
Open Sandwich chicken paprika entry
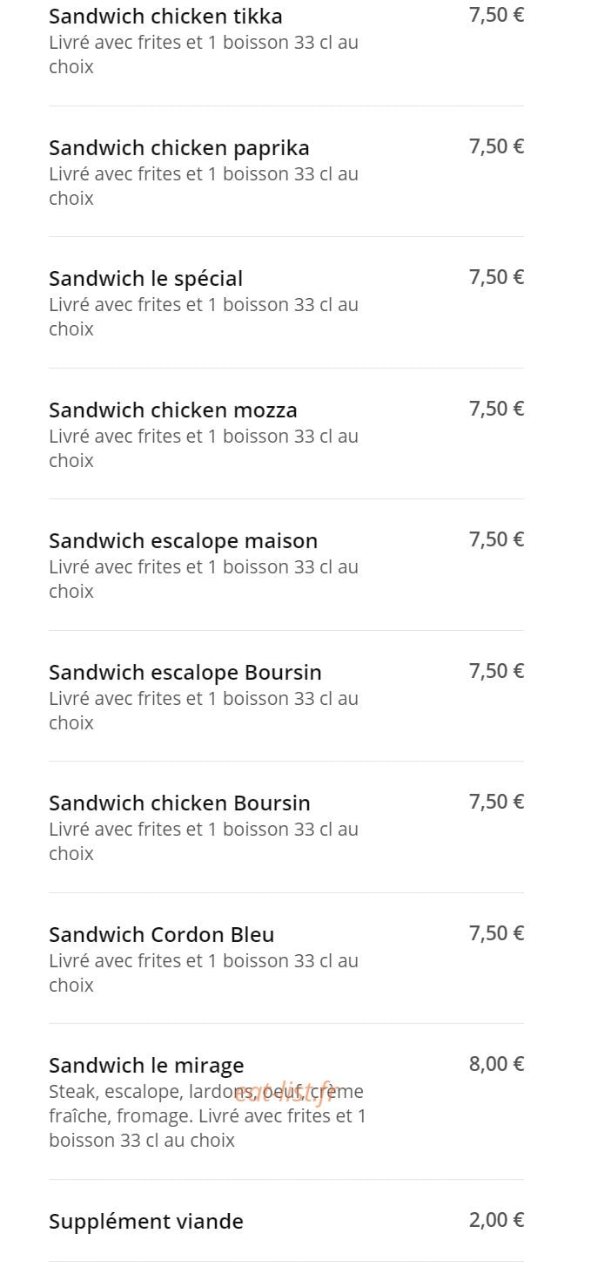click(286, 172)
